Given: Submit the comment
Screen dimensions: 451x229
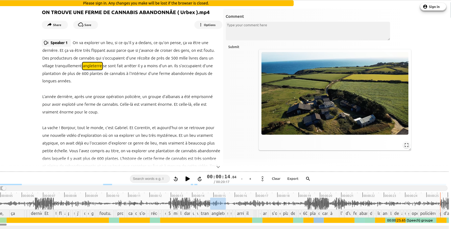Looking at the screenshot, I should [x=233, y=47].
